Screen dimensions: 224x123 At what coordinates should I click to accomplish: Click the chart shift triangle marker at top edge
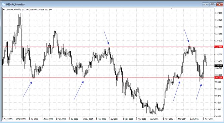[x=172, y=8]
